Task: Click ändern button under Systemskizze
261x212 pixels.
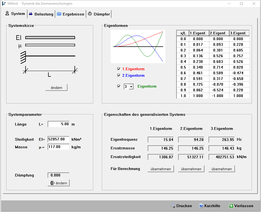Action: pos(57,88)
